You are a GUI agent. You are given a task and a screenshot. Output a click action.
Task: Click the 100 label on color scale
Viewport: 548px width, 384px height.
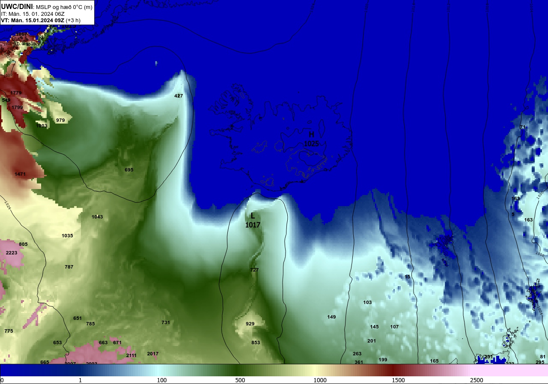161,380
